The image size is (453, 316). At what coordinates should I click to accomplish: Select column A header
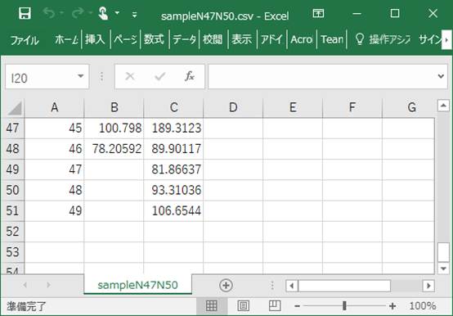pyautogui.click(x=54, y=107)
